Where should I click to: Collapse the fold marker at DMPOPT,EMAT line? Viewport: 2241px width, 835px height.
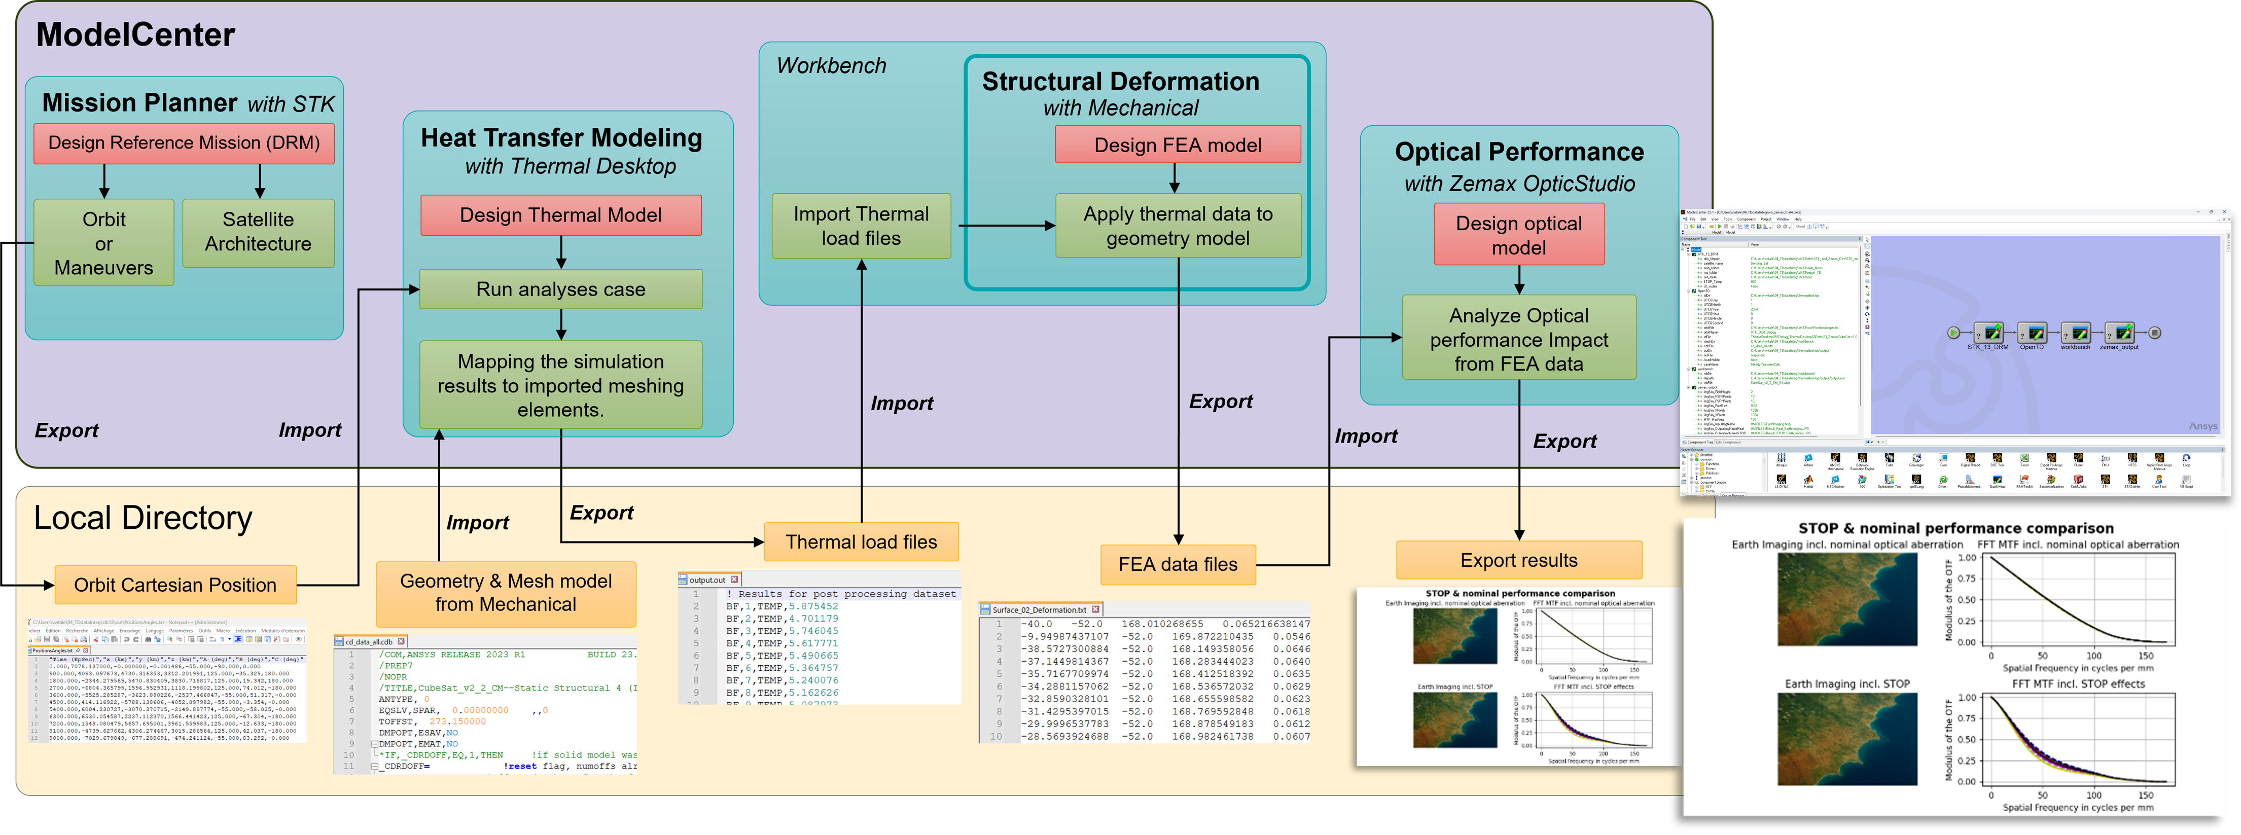[375, 745]
